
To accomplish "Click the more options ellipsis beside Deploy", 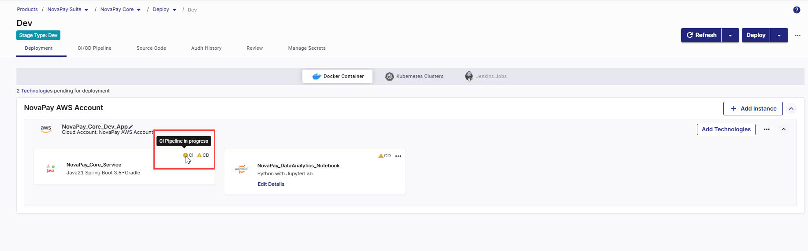I will click(797, 35).
